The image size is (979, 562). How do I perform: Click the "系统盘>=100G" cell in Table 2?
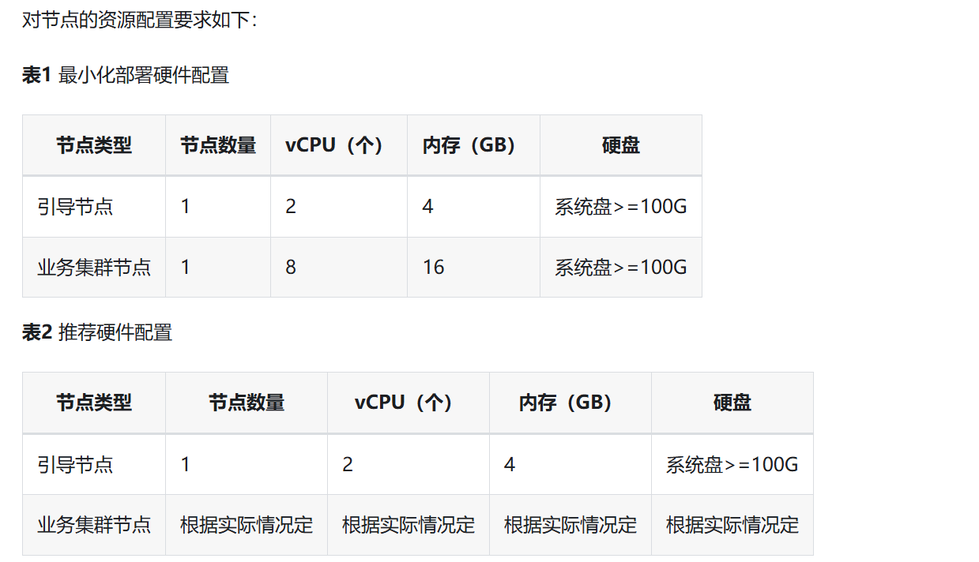coord(732,464)
